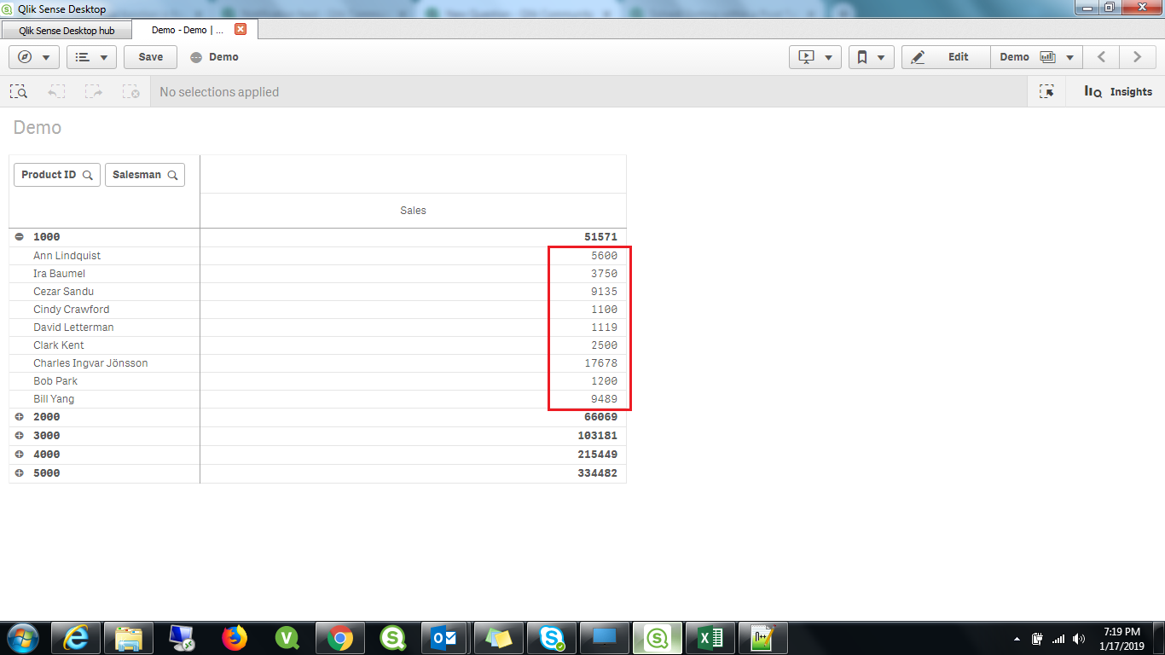The height and width of the screenshot is (655, 1165).
Task: Click the bookmarks icon
Action: (864, 56)
